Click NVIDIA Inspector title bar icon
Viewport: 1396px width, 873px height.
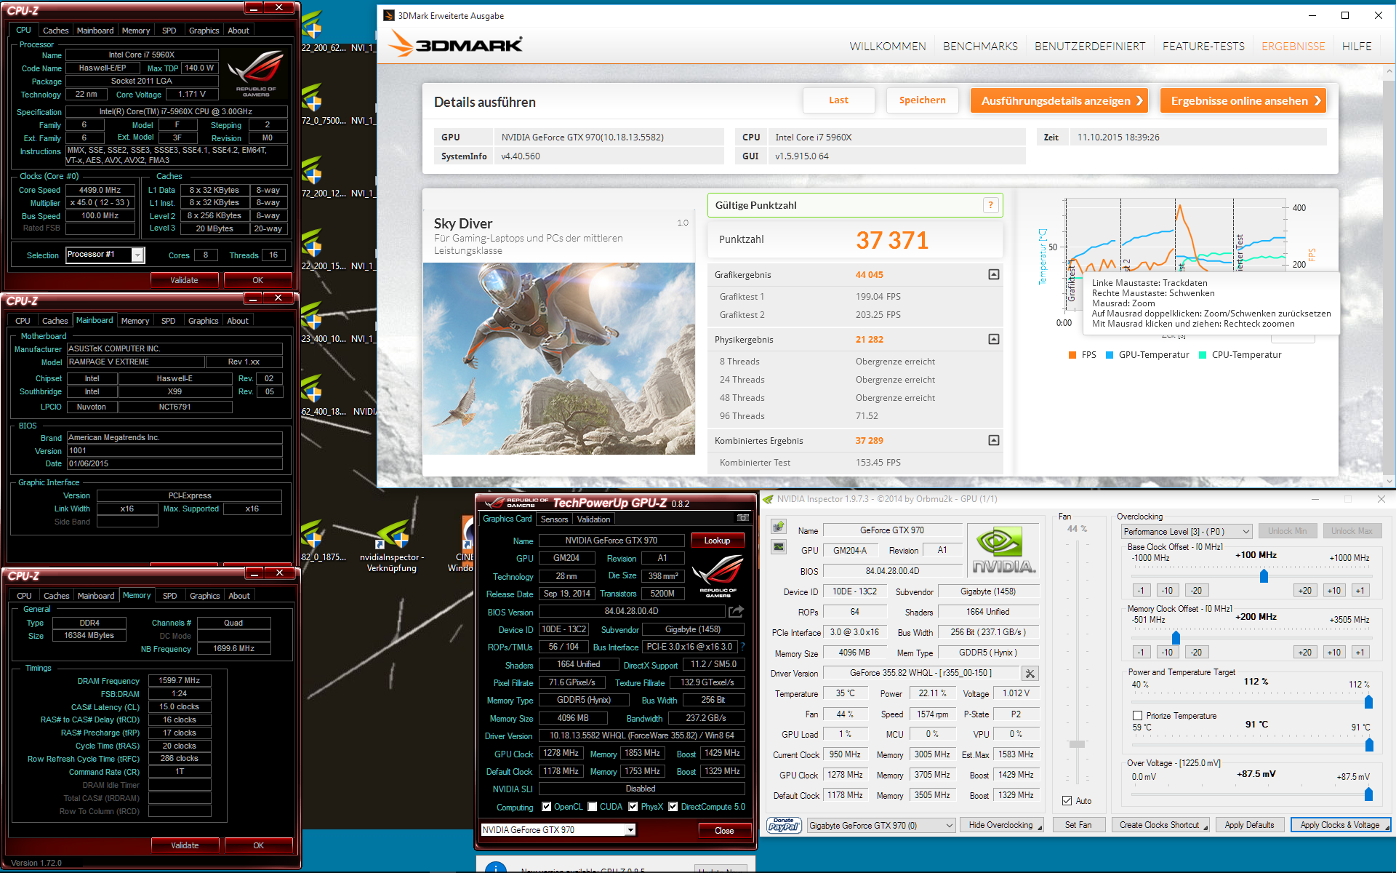point(767,499)
